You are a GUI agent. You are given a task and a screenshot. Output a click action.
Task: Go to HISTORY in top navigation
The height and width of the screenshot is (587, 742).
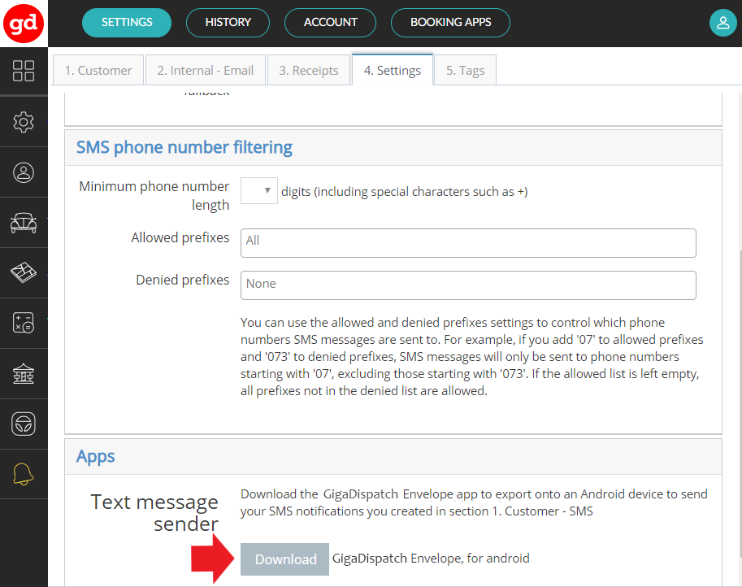point(228,22)
